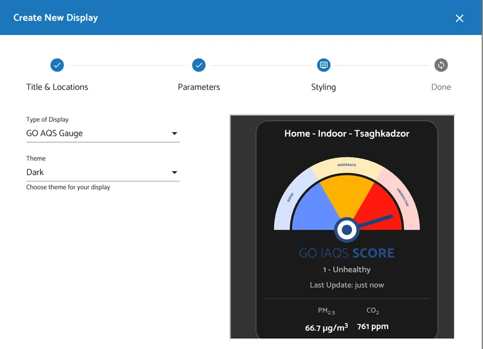Select the Done step label
Viewport: 483px width, 349px height.
click(x=441, y=87)
